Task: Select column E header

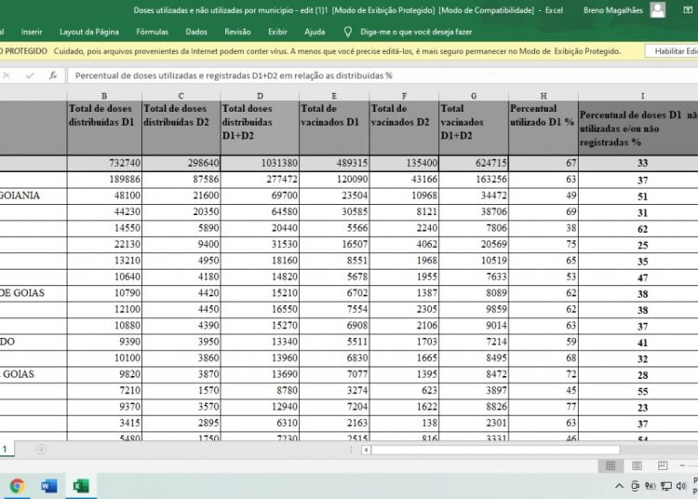Action: point(334,96)
